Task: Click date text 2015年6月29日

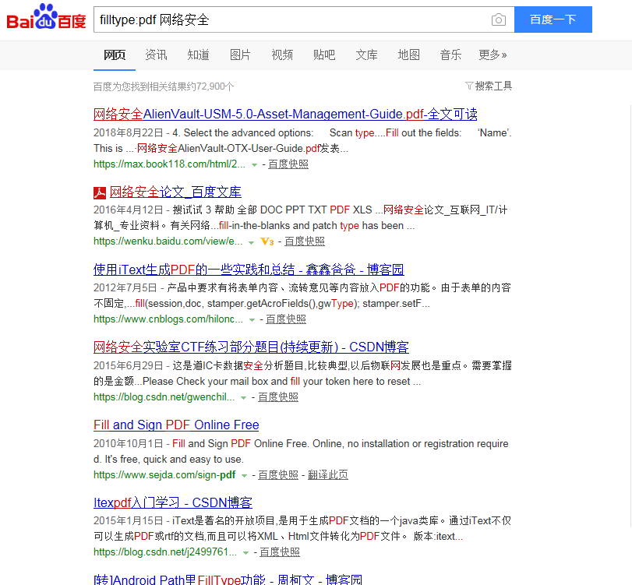Action: point(128,365)
